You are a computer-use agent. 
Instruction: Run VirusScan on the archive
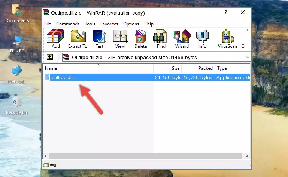(x=227, y=39)
